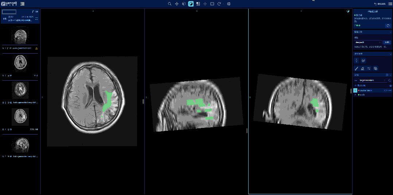Select the zoom magnifier tool
This screenshot has width=393, height=195.
pos(170,4)
